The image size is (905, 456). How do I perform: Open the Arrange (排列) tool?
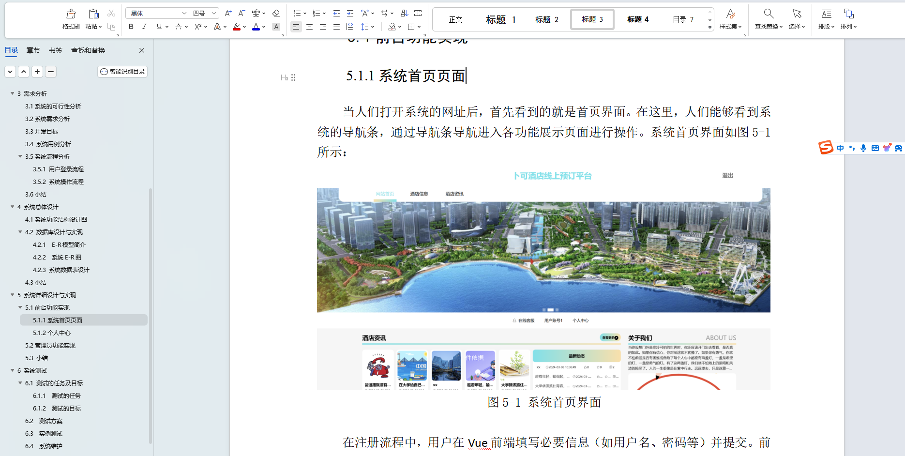tap(848, 19)
